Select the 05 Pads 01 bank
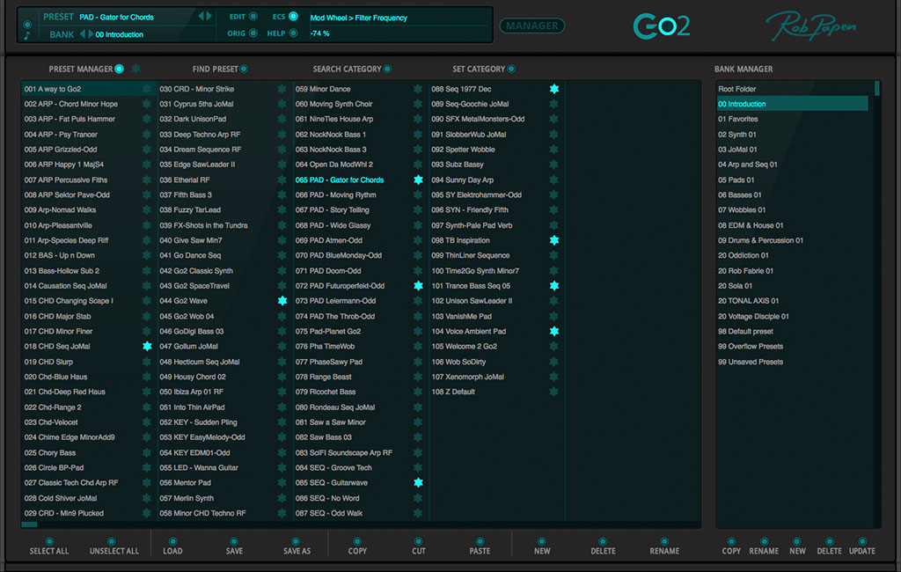Image resolution: width=901 pixels, height=572 pixels. (x=736, y=180)
